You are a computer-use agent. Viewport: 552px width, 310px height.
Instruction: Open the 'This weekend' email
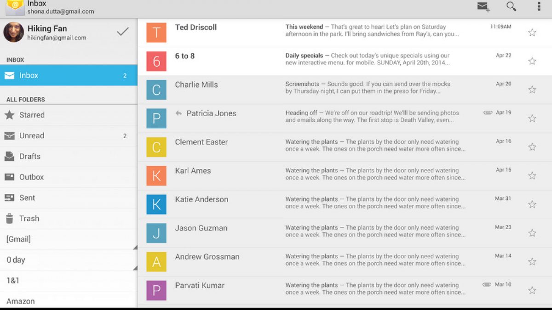(x=345, y=33)
